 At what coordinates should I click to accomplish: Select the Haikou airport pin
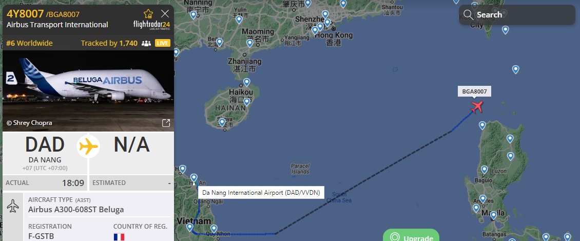click(x=247, y=82)
